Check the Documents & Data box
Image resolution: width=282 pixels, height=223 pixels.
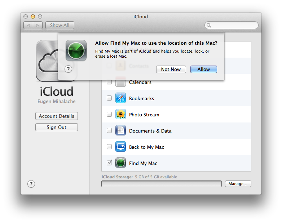tap(109, 130)
